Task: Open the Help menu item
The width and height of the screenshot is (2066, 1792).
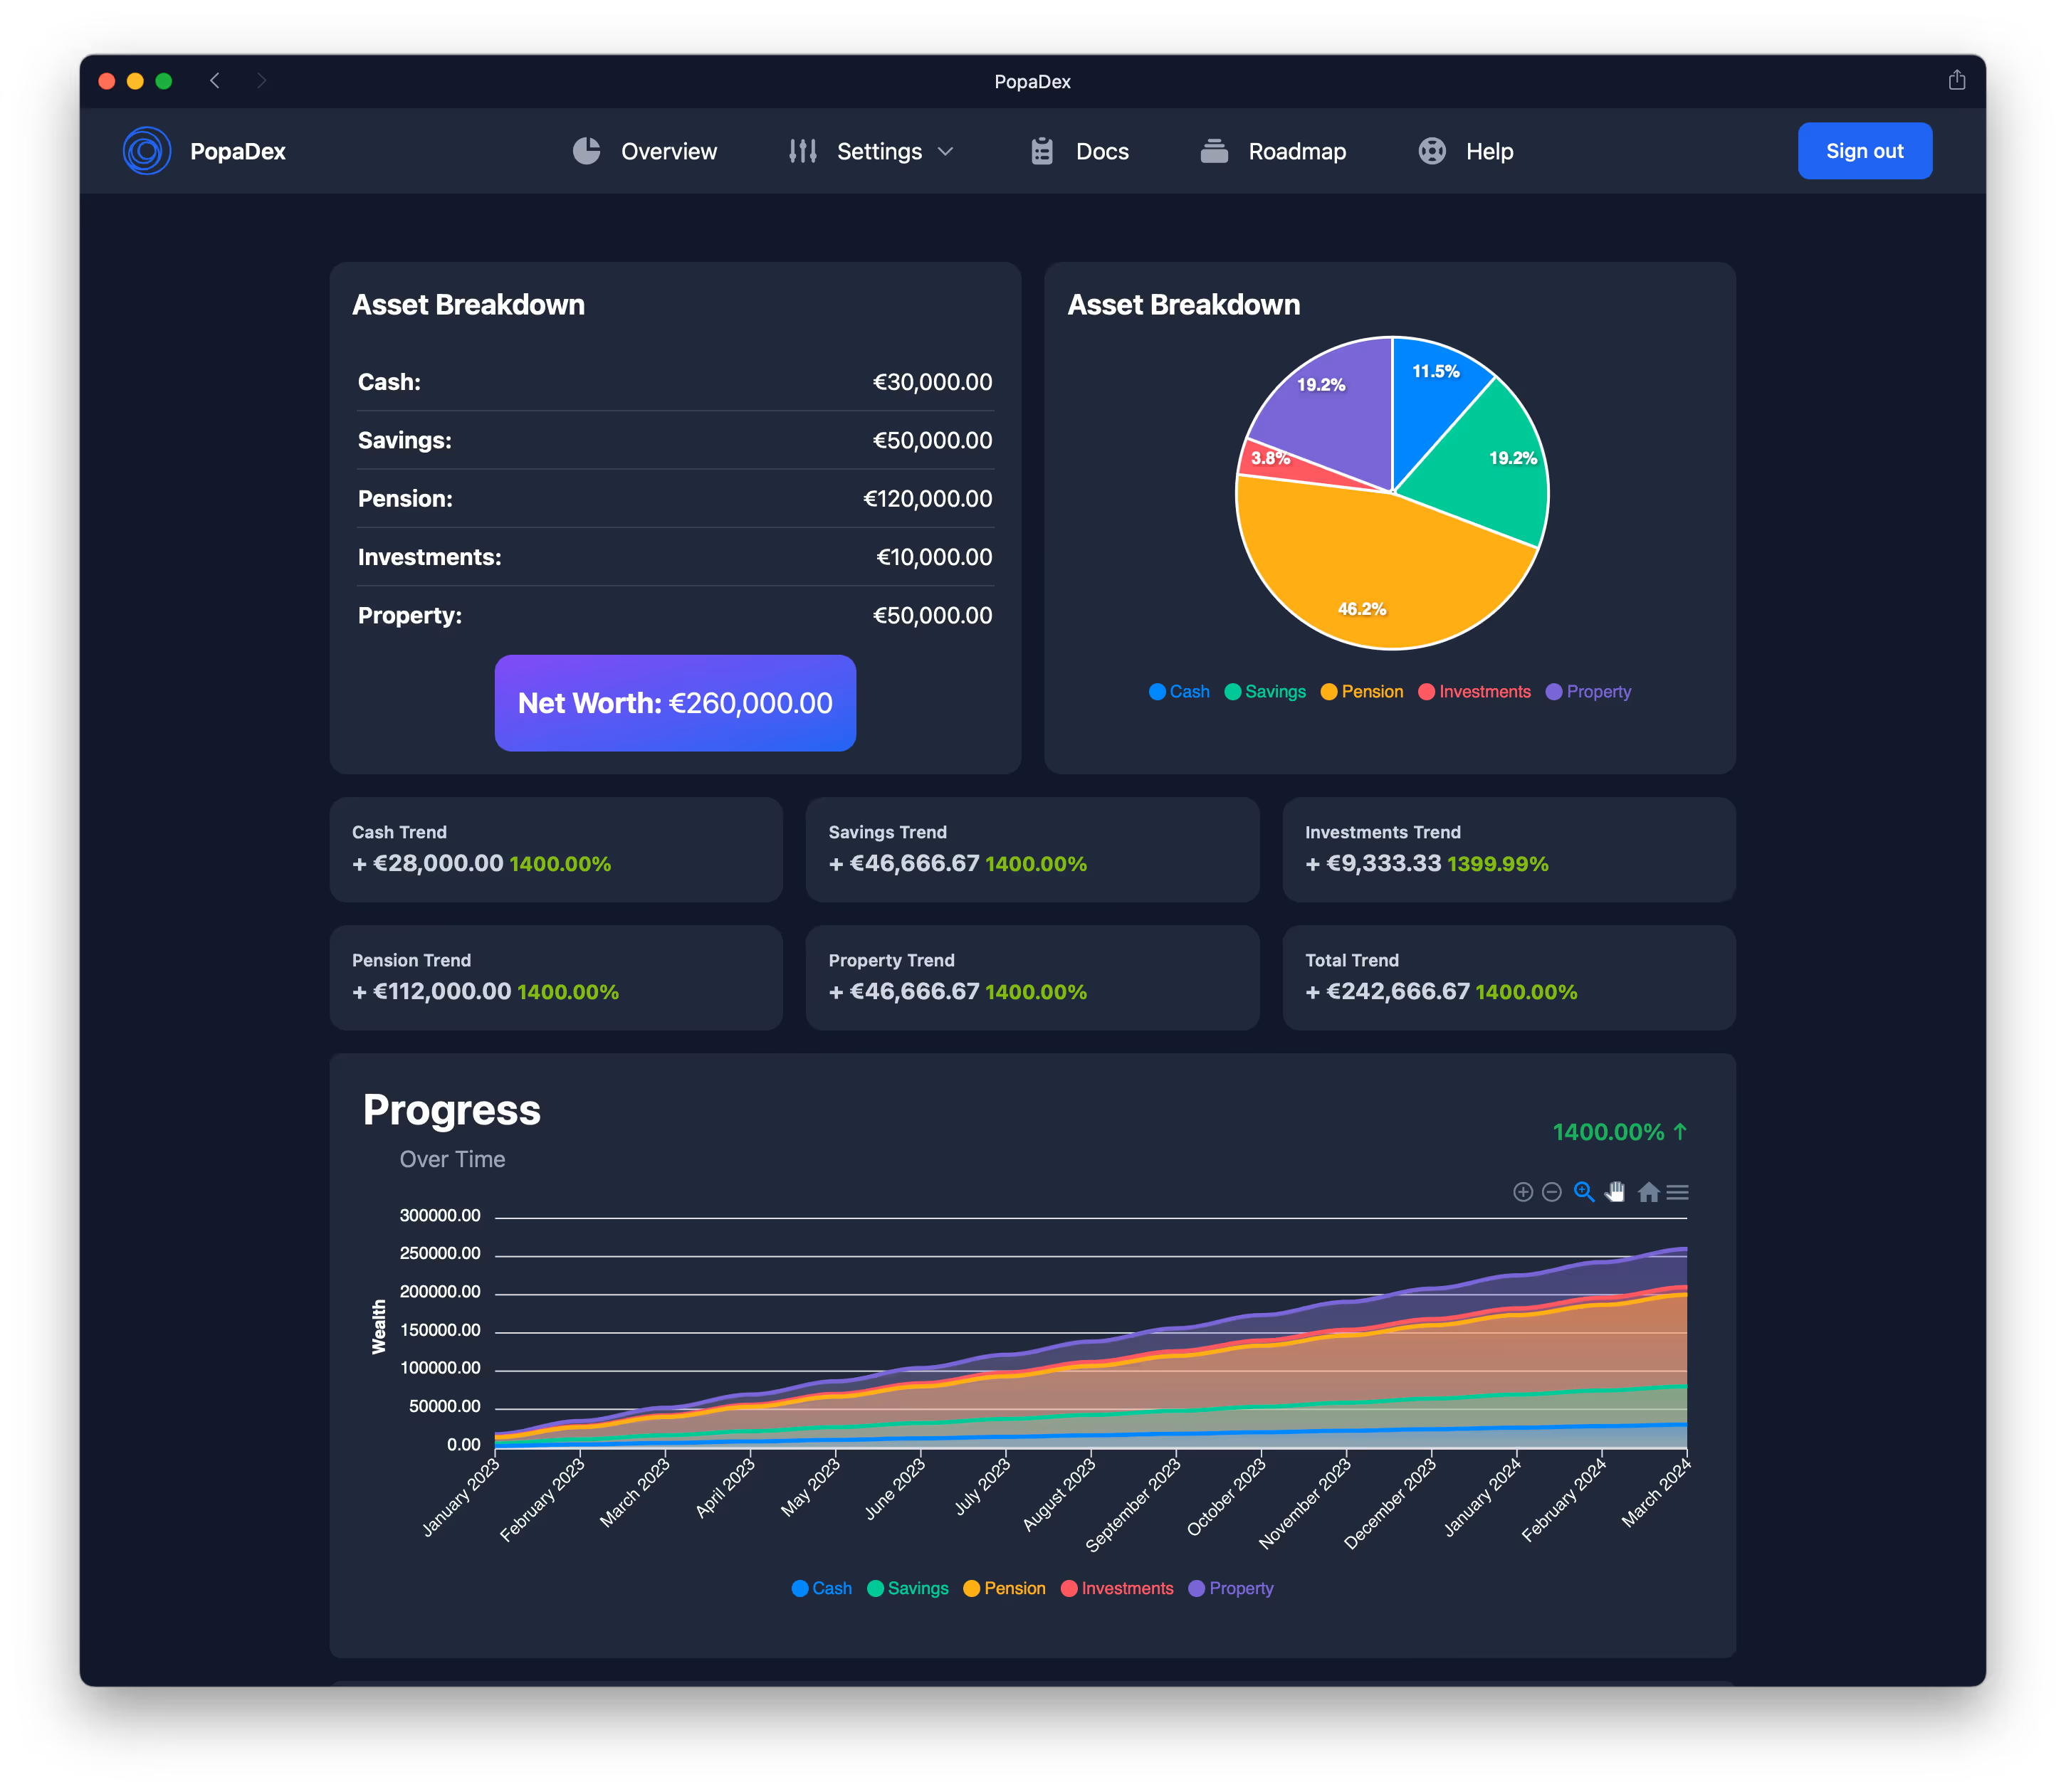Action: click(1466, 151)
